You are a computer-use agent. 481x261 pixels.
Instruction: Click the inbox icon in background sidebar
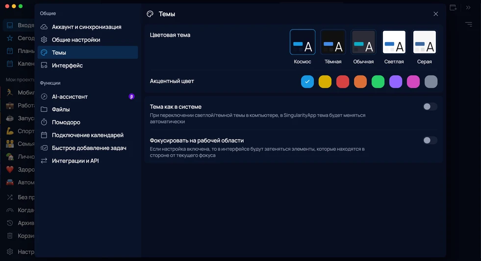click(10, 25)
